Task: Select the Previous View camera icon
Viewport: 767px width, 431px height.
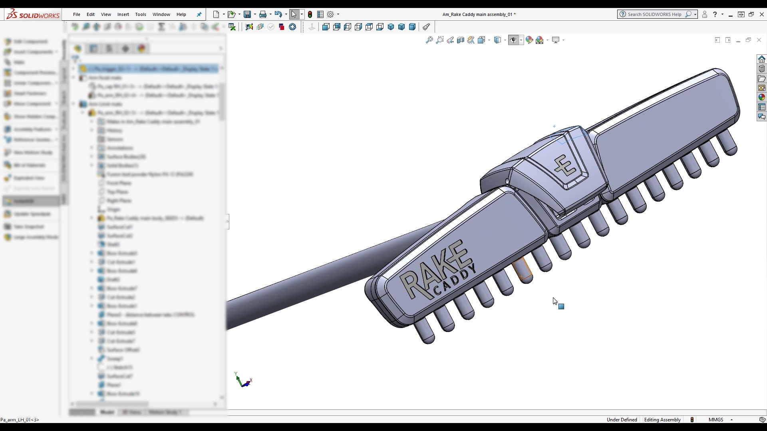Action: pos(450,40)
